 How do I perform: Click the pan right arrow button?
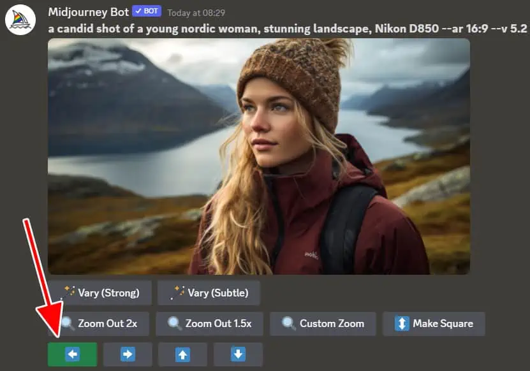coord(128,354)
